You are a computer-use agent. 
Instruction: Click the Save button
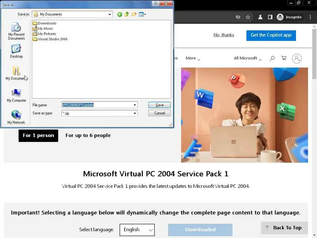(159, 105)
